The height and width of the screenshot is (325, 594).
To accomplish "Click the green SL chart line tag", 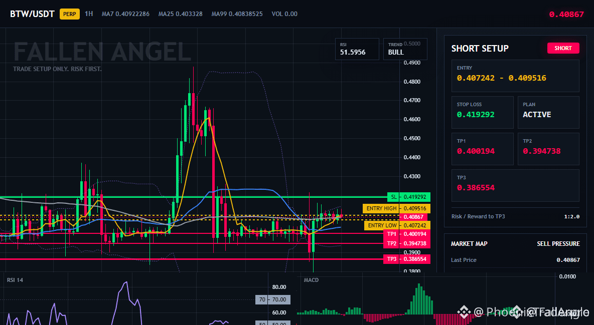I will tap(409, 197).
